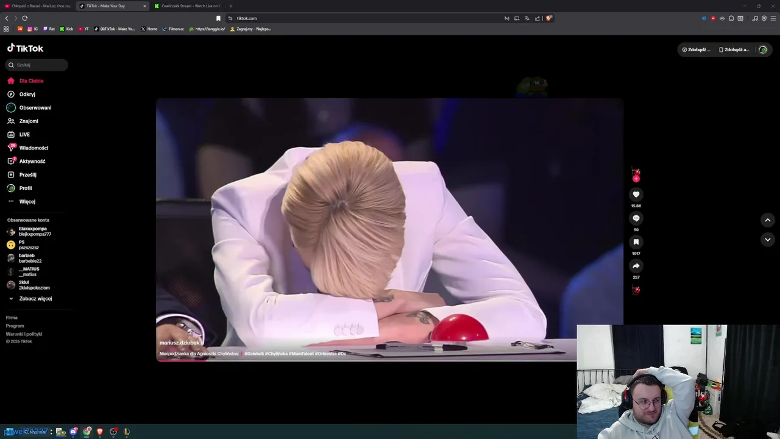This screenshot has width=780, height=439.
Task: Open Kick bookmark in bookmarks bar
Action: [66, 29]
